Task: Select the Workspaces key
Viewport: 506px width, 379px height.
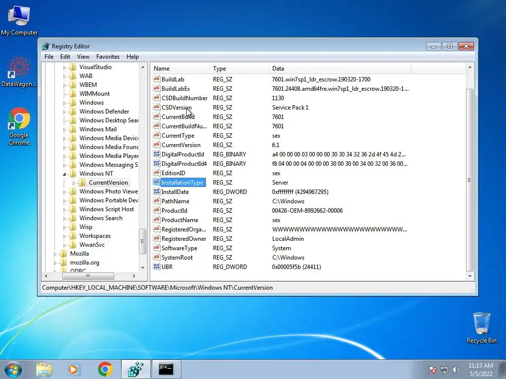Action: pyautogui.click(x=95, y=235)
